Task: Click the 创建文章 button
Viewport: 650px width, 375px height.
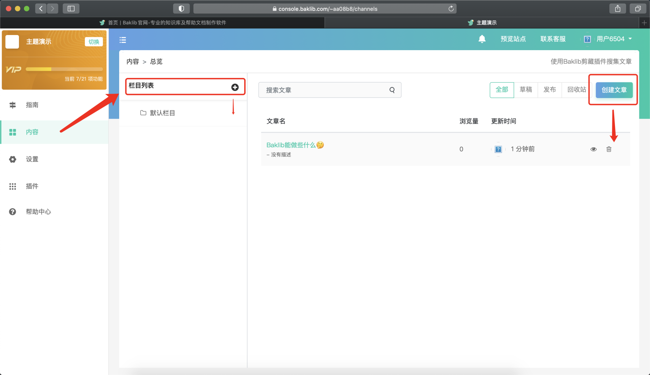Action: coord(614,90)
